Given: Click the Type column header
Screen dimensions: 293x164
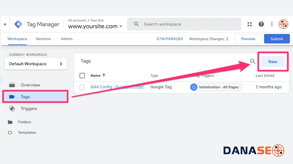Looking at the screenshot, I should [154, 75].
